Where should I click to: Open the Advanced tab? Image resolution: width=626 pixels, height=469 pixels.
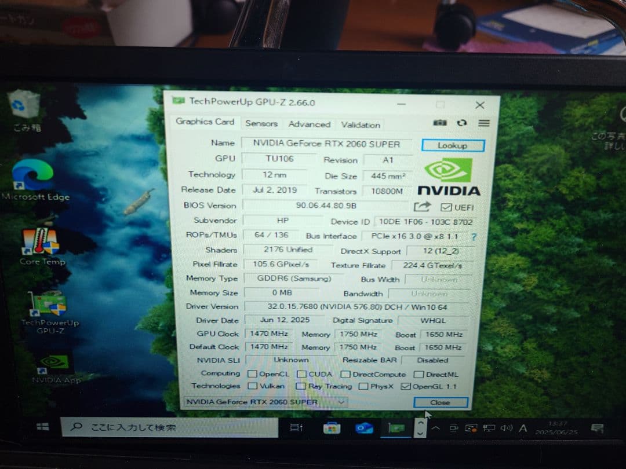(310, 124)
